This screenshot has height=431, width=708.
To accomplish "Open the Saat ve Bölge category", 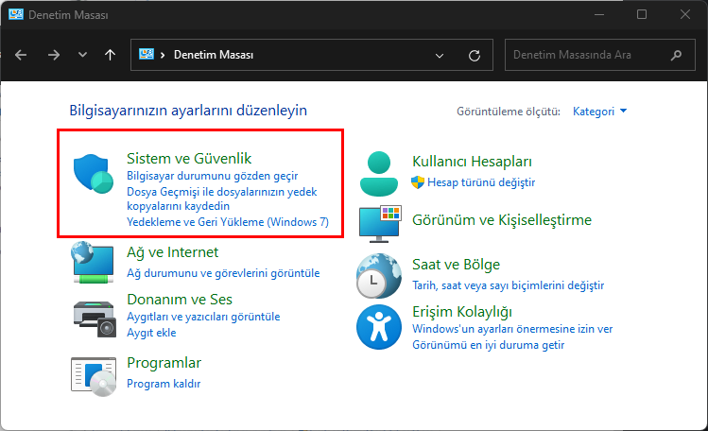I will pyautogui.click(x=456, y=265).
